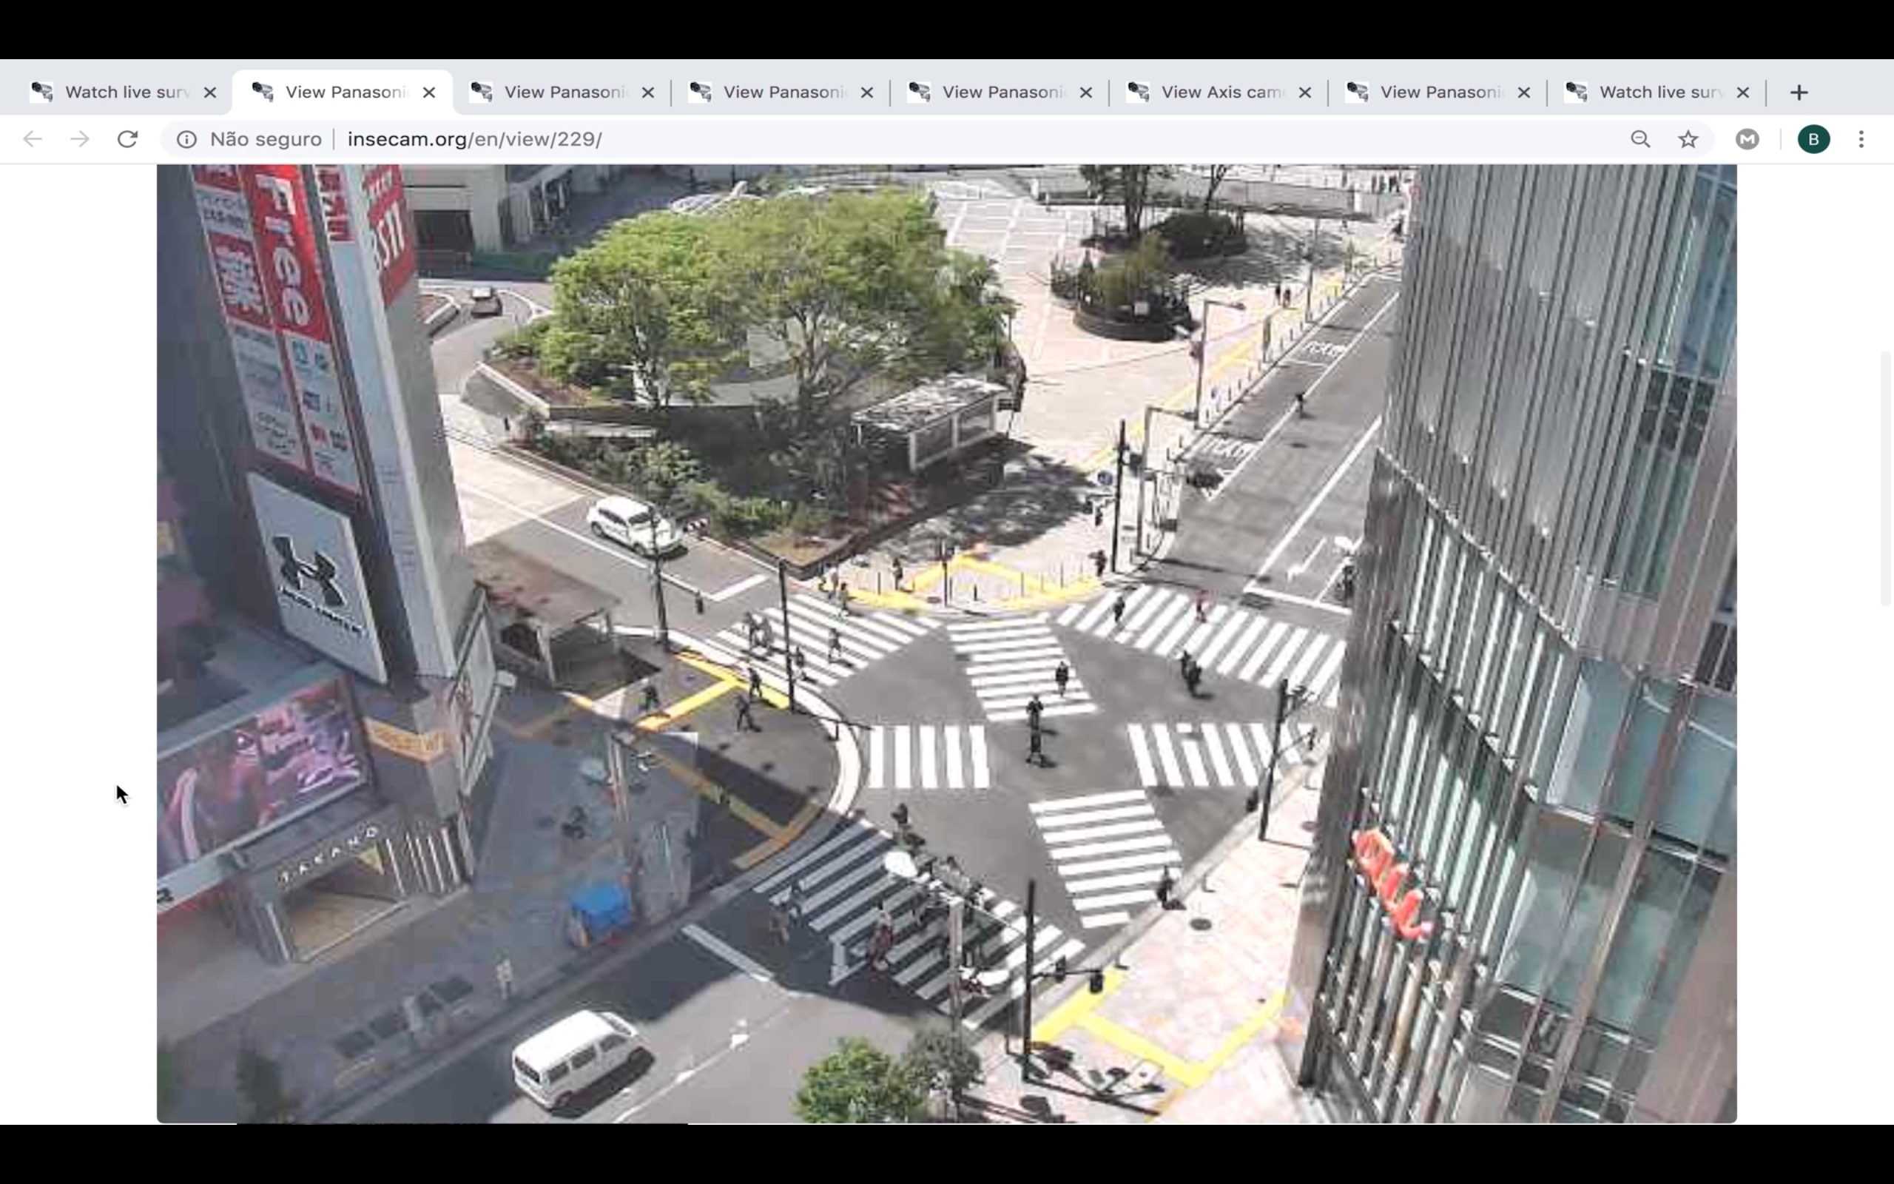1894x1184 pixels.
Task: Open profile avatar 'B' menu
Action: (1813, 139)
